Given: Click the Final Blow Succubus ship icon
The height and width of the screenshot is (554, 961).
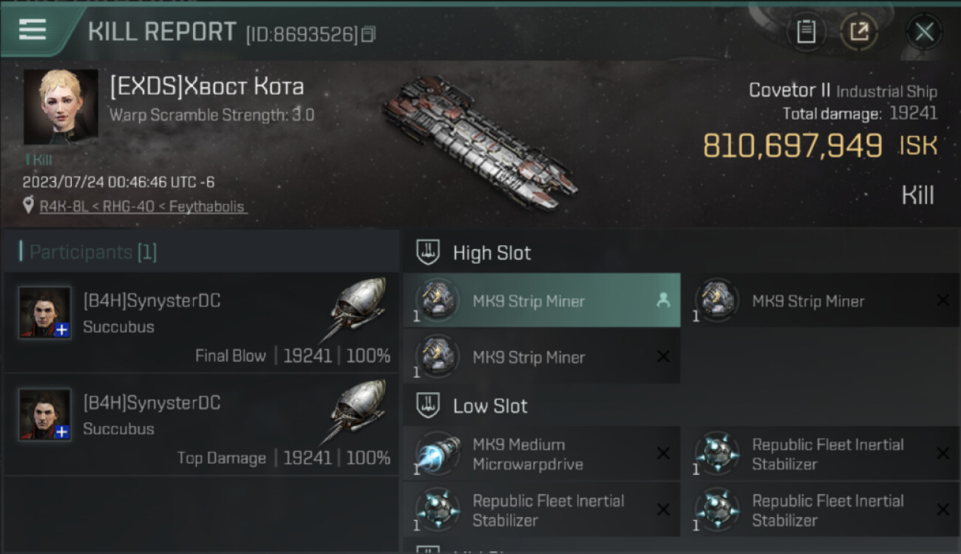Looking at the screenshot, I should pyautogui.click(x=358, y=310).
